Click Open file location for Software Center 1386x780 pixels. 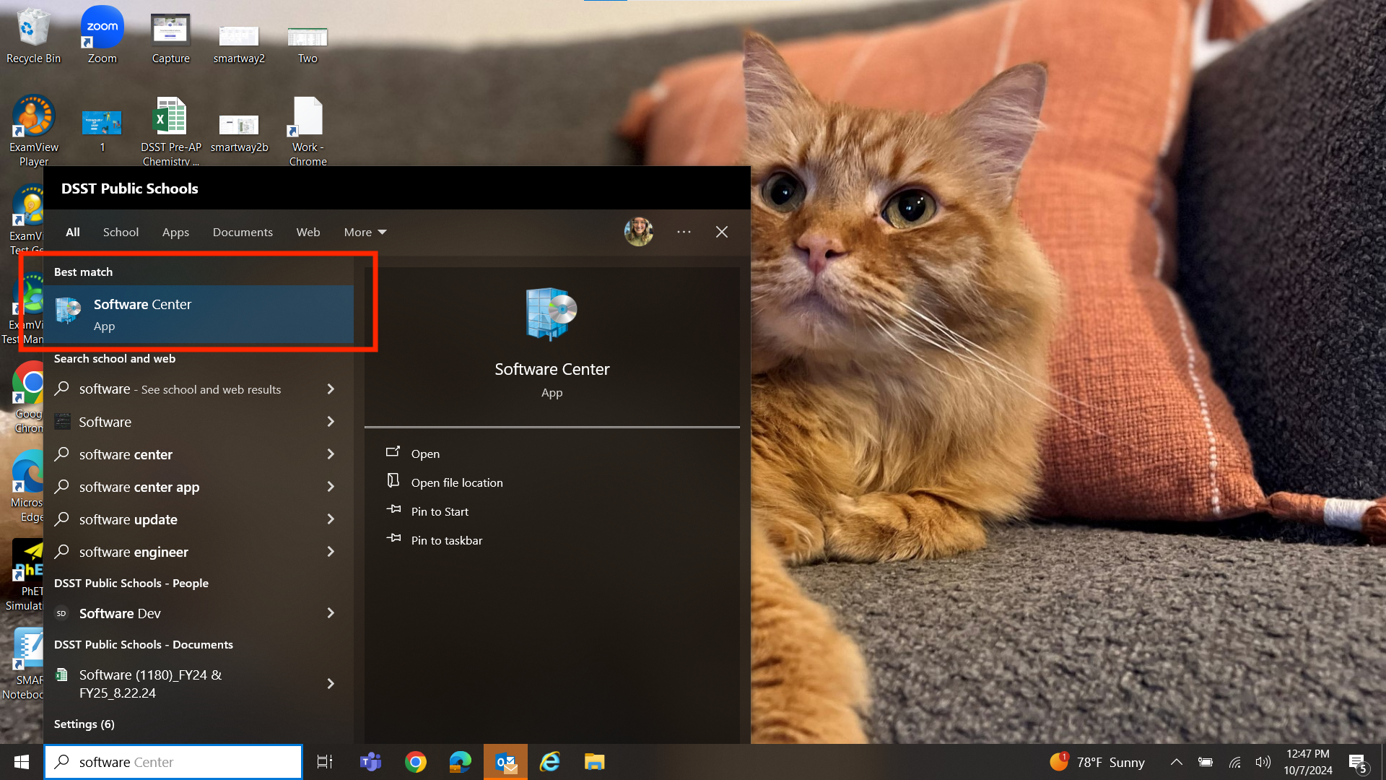[x=457, y=482]
